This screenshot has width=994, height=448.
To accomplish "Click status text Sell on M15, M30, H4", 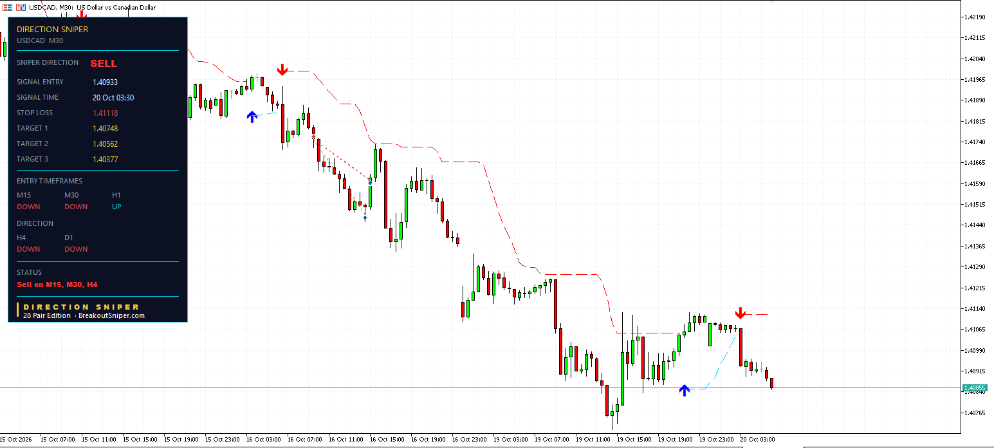I will click(57, 284).
